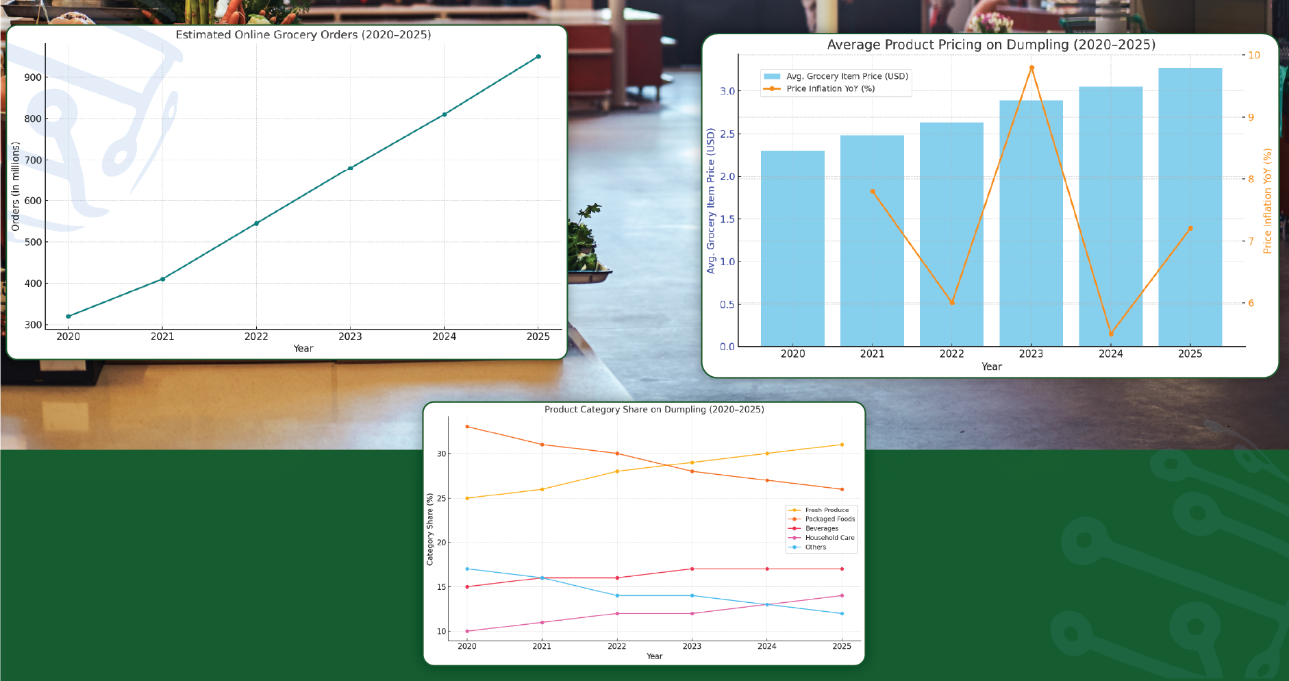
Task: Click the Product Category Share chart title
Action: click(653, 409)
